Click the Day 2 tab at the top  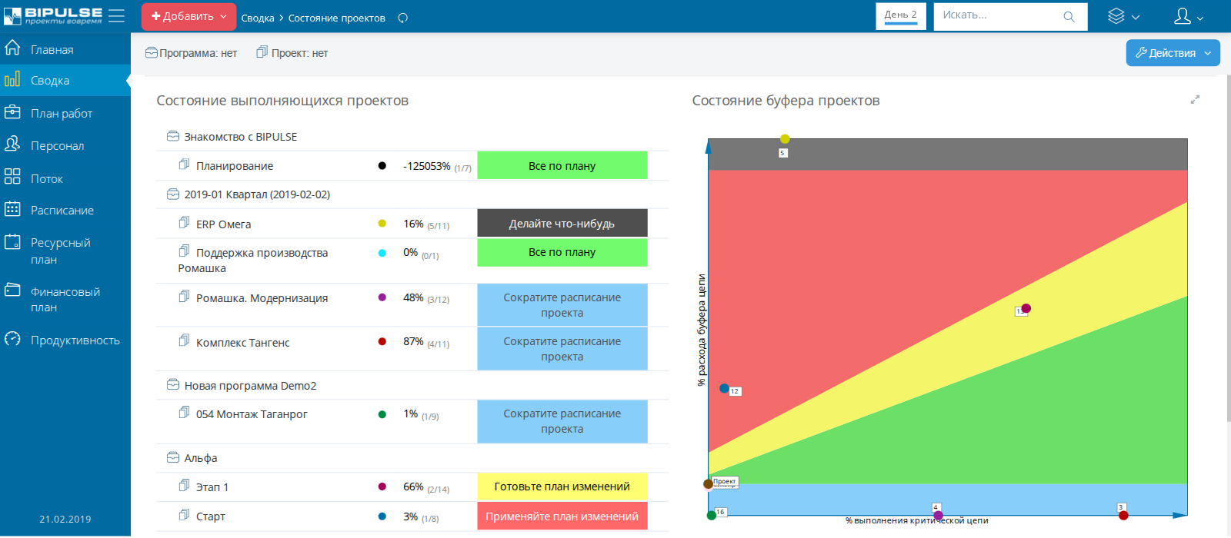[900, 15]
